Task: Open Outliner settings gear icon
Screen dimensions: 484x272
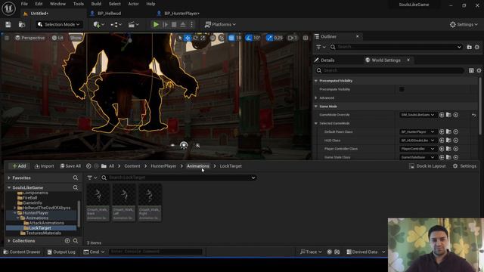Action: tap(477, 47)
